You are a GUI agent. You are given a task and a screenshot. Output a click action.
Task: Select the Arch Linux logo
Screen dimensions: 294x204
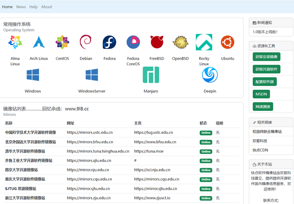pos(39,42)
